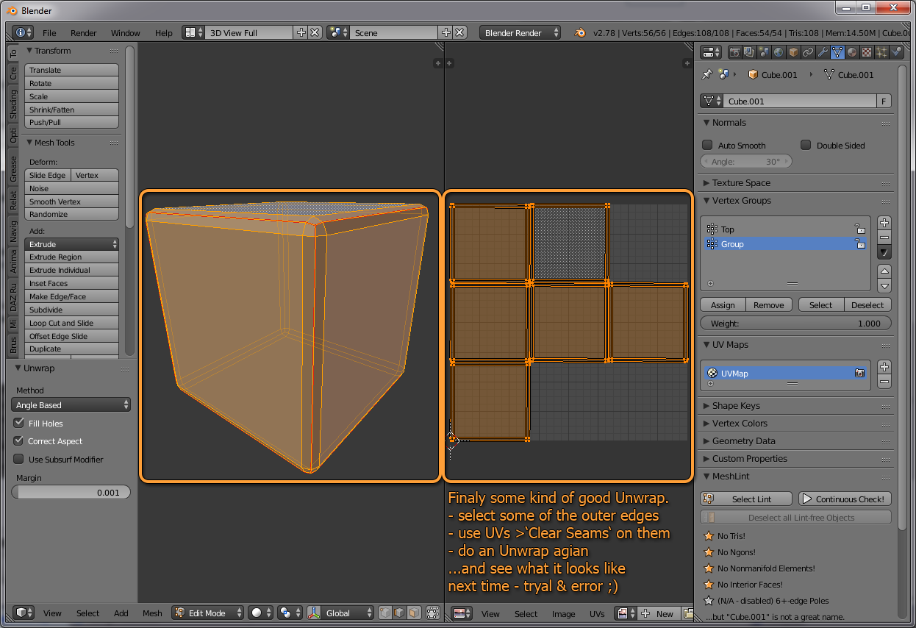Screen dimensions: 916x628
Task: Enable the Auto Smooth checkbox
Action: pyautogui.click(x=708, y=146)
